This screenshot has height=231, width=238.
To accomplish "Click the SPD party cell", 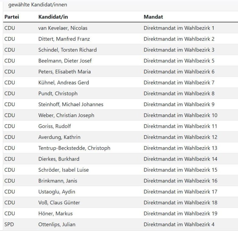I will pyautogui.click(x=9, y=224).
